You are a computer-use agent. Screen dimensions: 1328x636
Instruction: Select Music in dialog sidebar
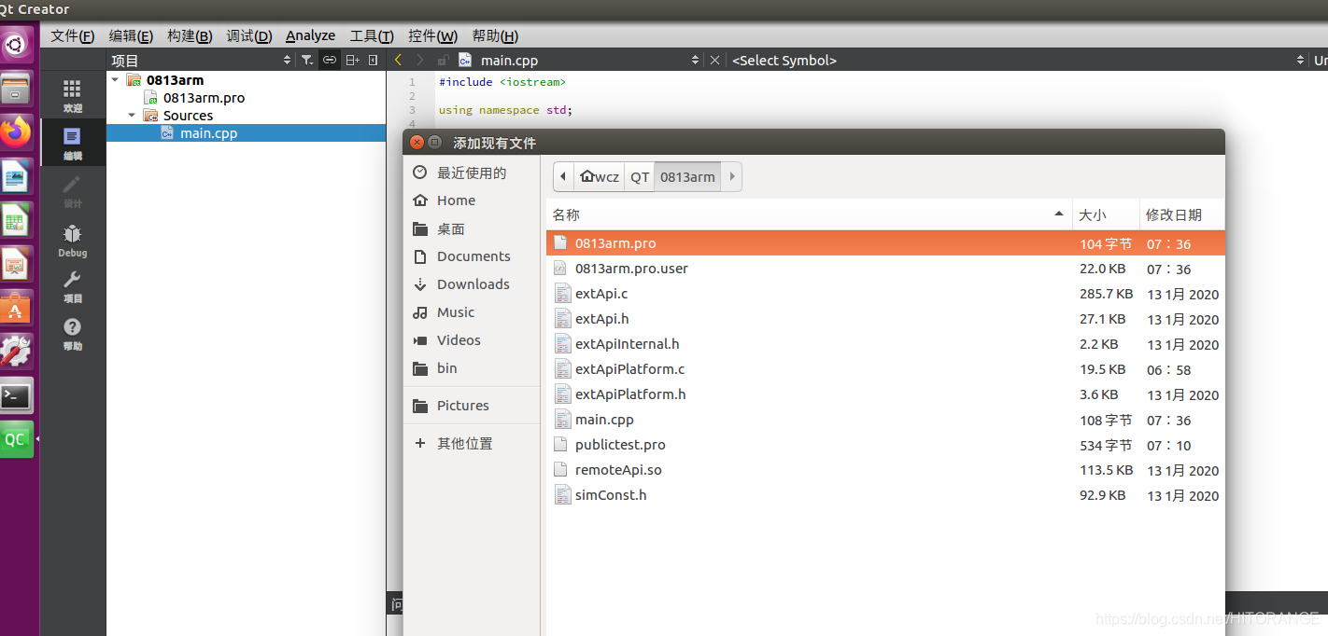pyautogui.click(x=472, y=312)
